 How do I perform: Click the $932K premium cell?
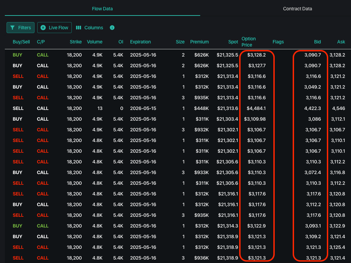pos(202,130)
